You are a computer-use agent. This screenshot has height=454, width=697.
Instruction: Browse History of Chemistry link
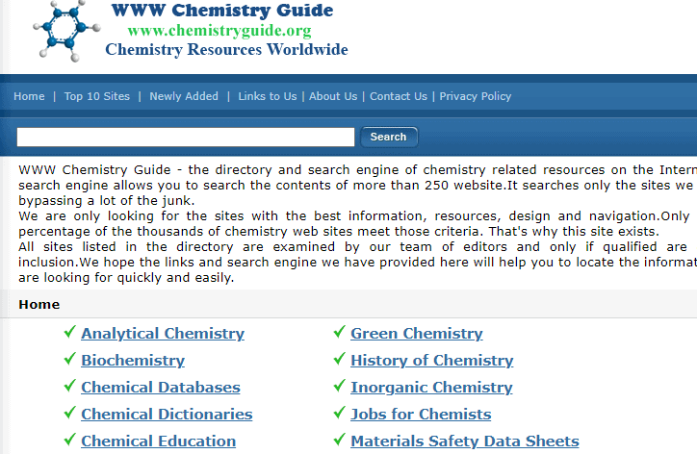(431, 361)
